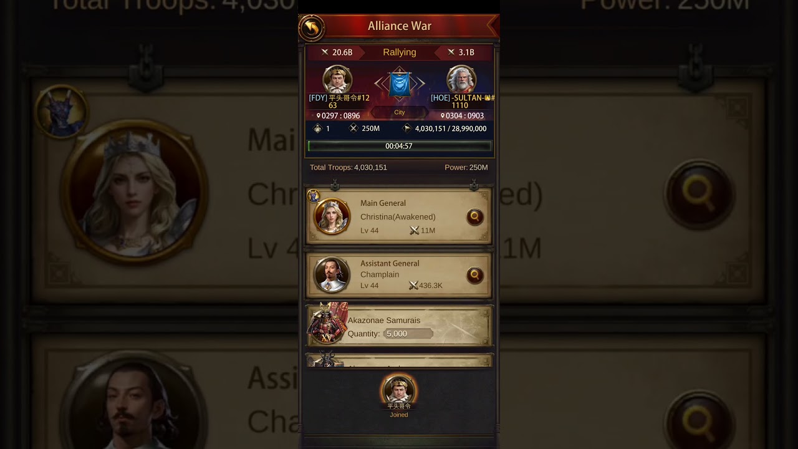Tap the Alliance War title header
The width and height of the screenshot is (798, 449).
coord(400,26)
